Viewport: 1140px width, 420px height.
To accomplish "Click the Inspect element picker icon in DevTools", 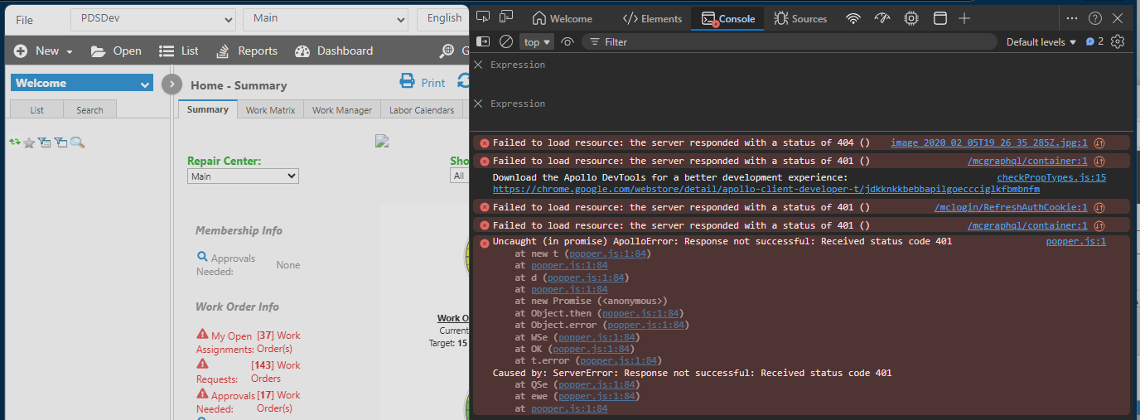I will coord(484,17).
